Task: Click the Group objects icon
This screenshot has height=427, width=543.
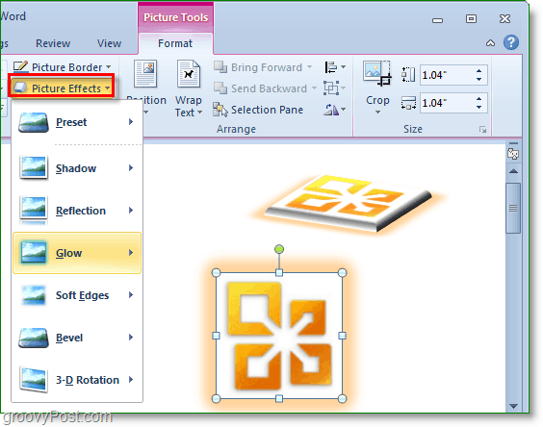Action: [334, 88]
